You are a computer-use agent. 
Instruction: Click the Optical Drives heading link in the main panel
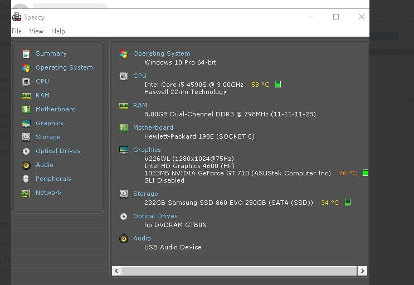(155, 216)
